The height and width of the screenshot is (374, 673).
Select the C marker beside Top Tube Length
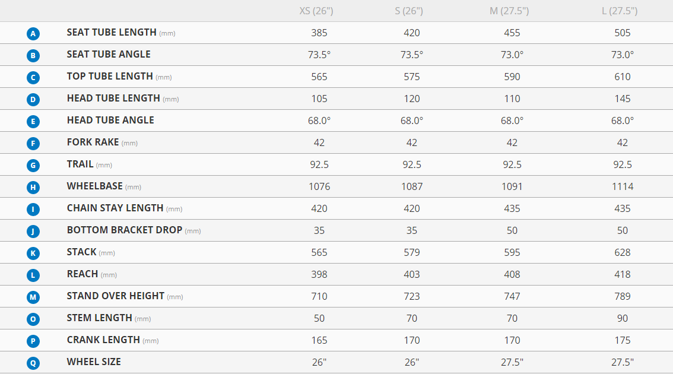pyautogui.click(x=33, y=78)
